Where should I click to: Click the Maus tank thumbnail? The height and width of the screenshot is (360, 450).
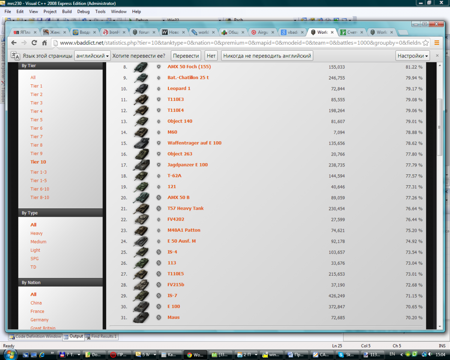(141, 317)
